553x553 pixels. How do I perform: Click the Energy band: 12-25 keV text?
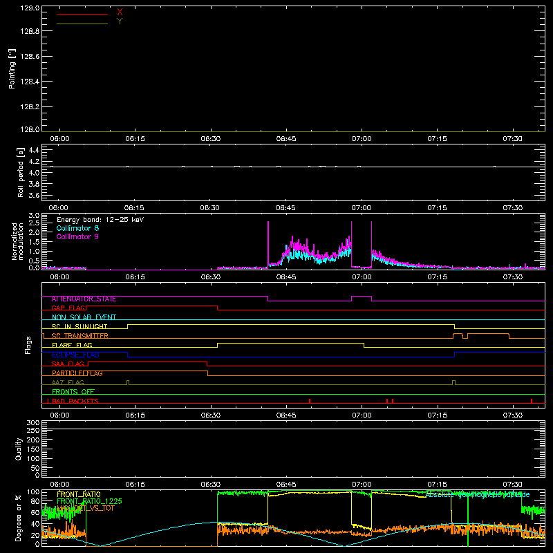pos(100,220)
